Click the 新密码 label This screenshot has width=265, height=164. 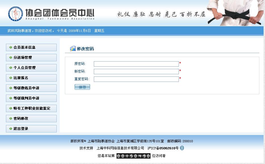80,71
